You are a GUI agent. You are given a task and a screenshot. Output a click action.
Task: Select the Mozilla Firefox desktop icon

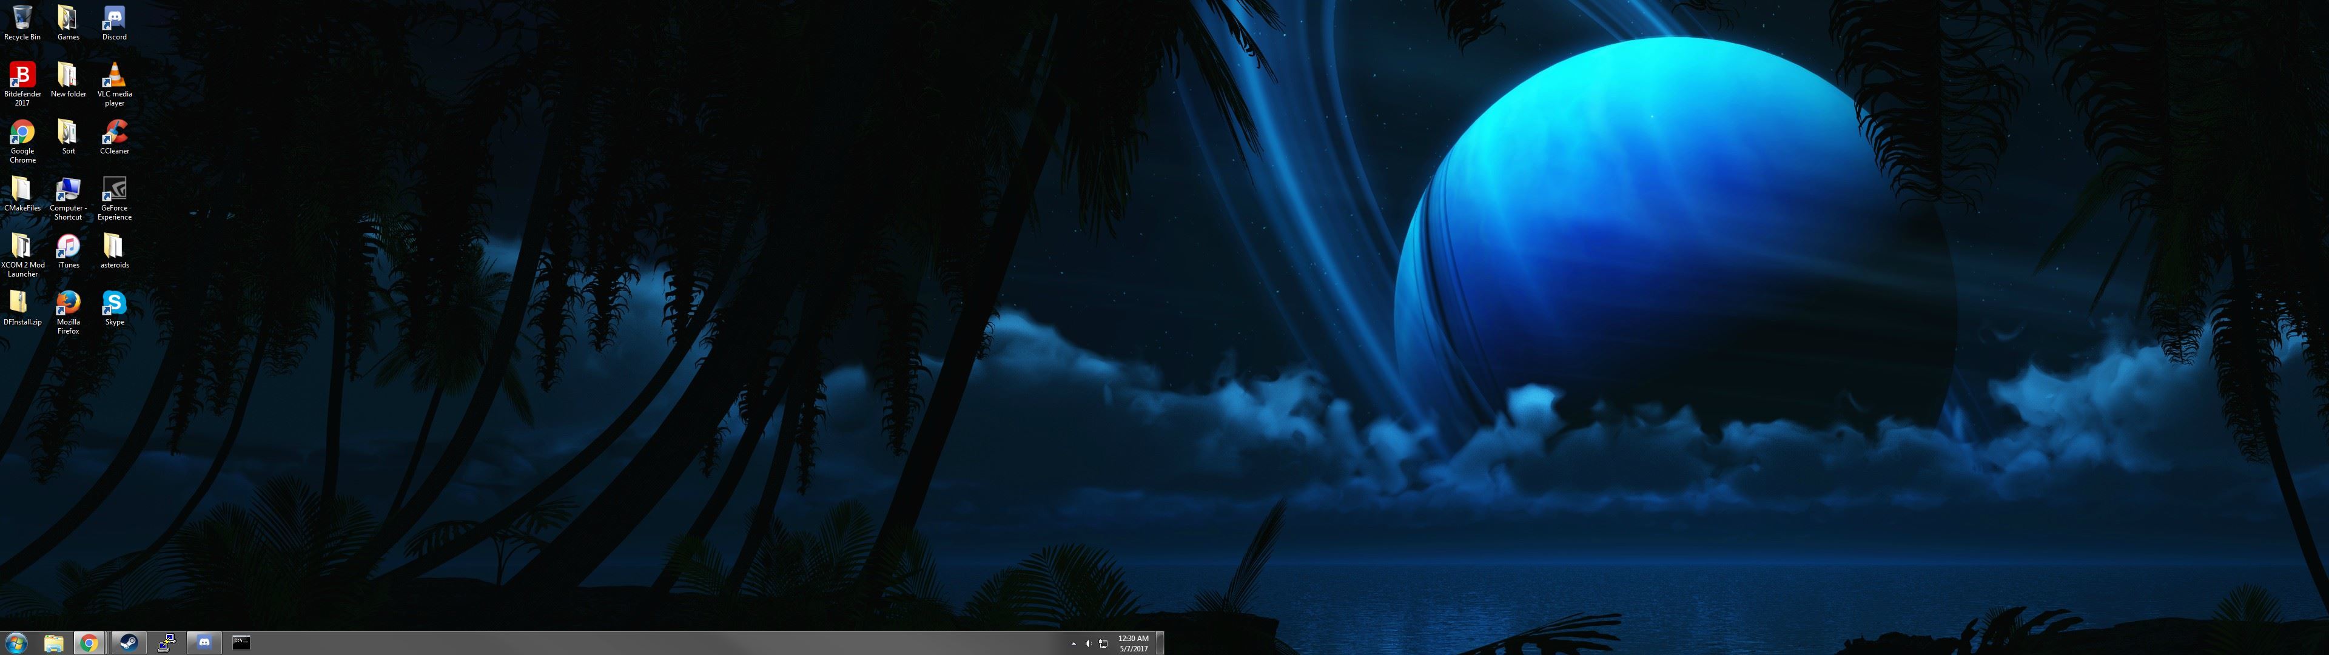coord(68,304)
